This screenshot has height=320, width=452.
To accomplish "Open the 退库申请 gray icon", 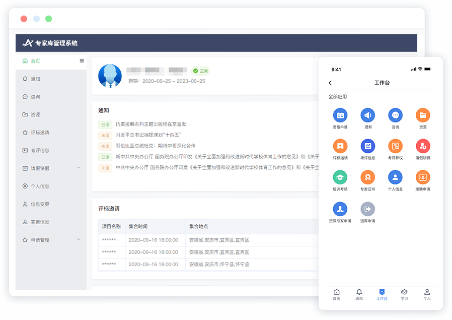I will pos(367,209).
